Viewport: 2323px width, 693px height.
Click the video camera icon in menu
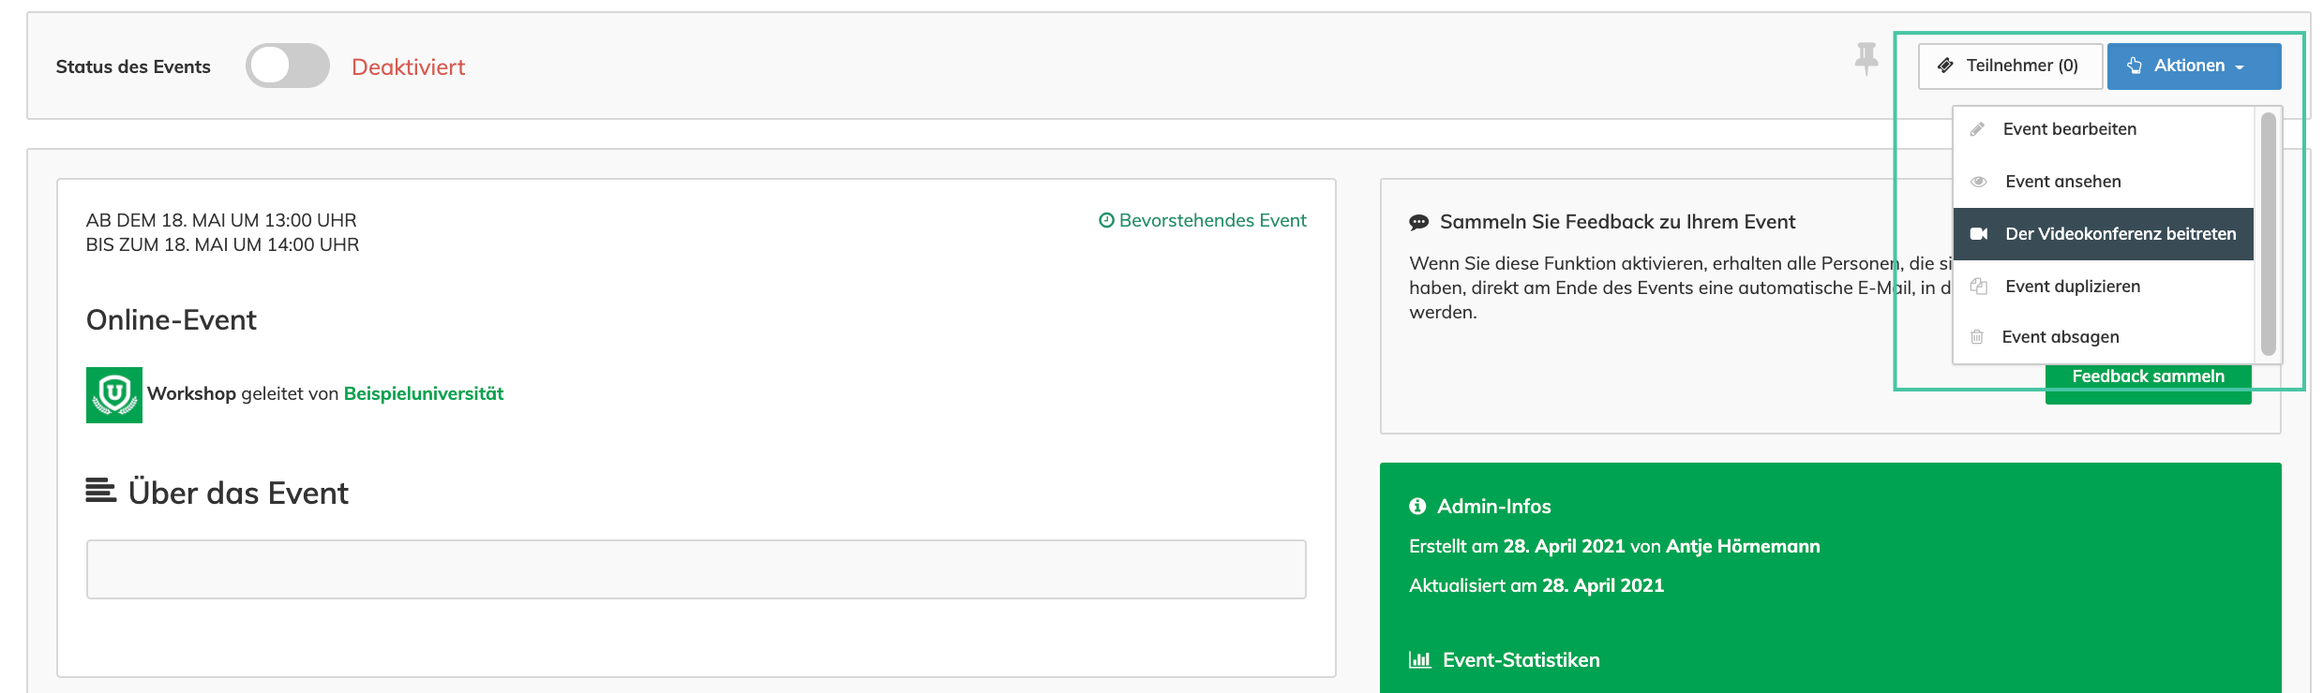1978,234
